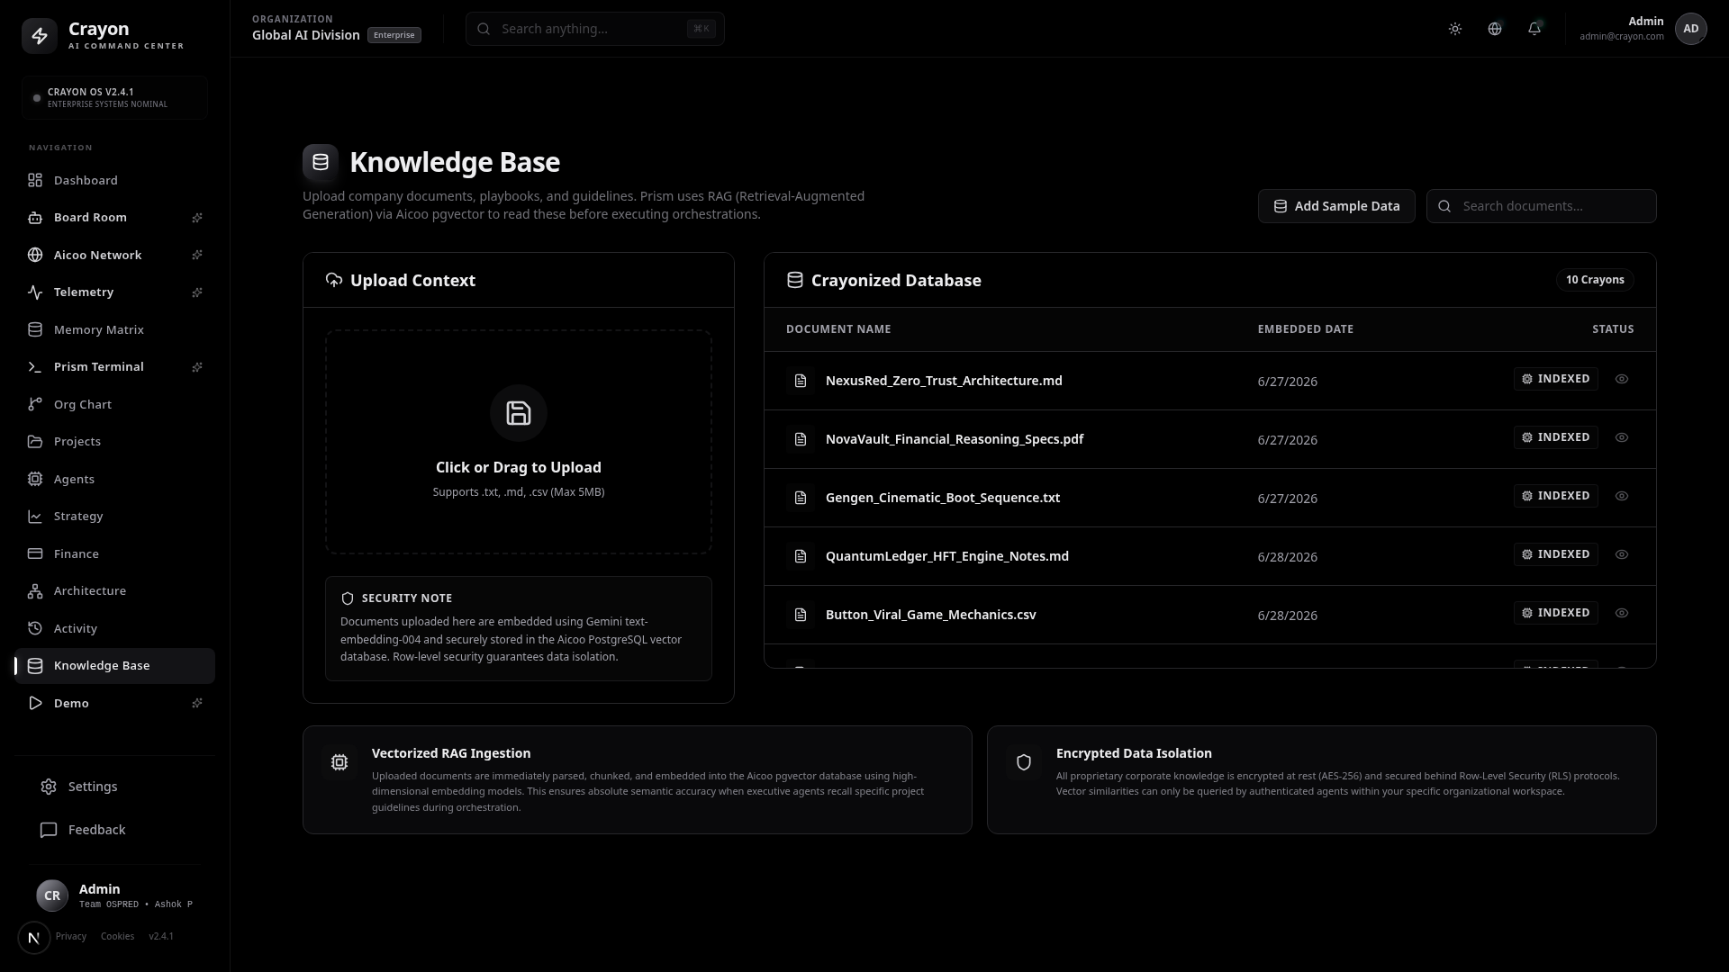Focus the Search anything field

595,29
